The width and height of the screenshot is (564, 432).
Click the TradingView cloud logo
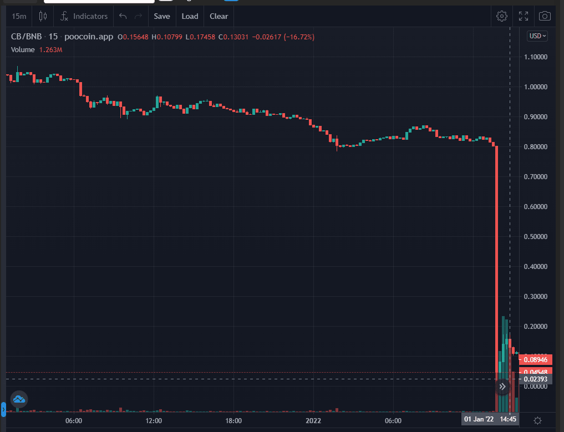click(19, 399)
